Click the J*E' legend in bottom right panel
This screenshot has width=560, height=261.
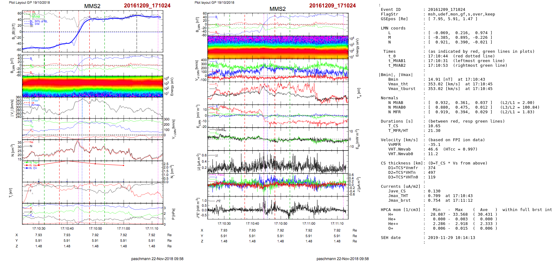218,201
